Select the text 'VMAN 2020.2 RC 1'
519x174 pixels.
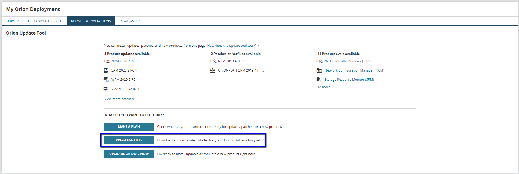pos(125,89)
